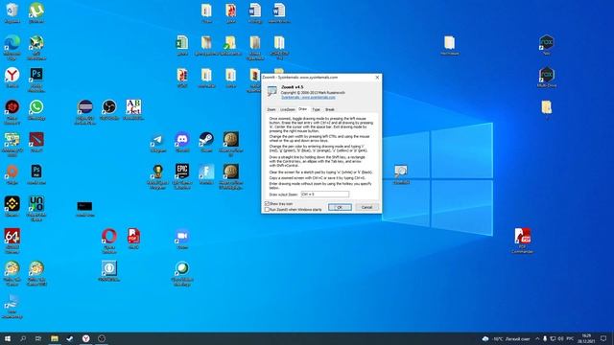Image resolution: width=614 pixels, height=345 pixels.
Task: Enable Run ZoomIt when Windows starts
Action: (x=267, y=210)
